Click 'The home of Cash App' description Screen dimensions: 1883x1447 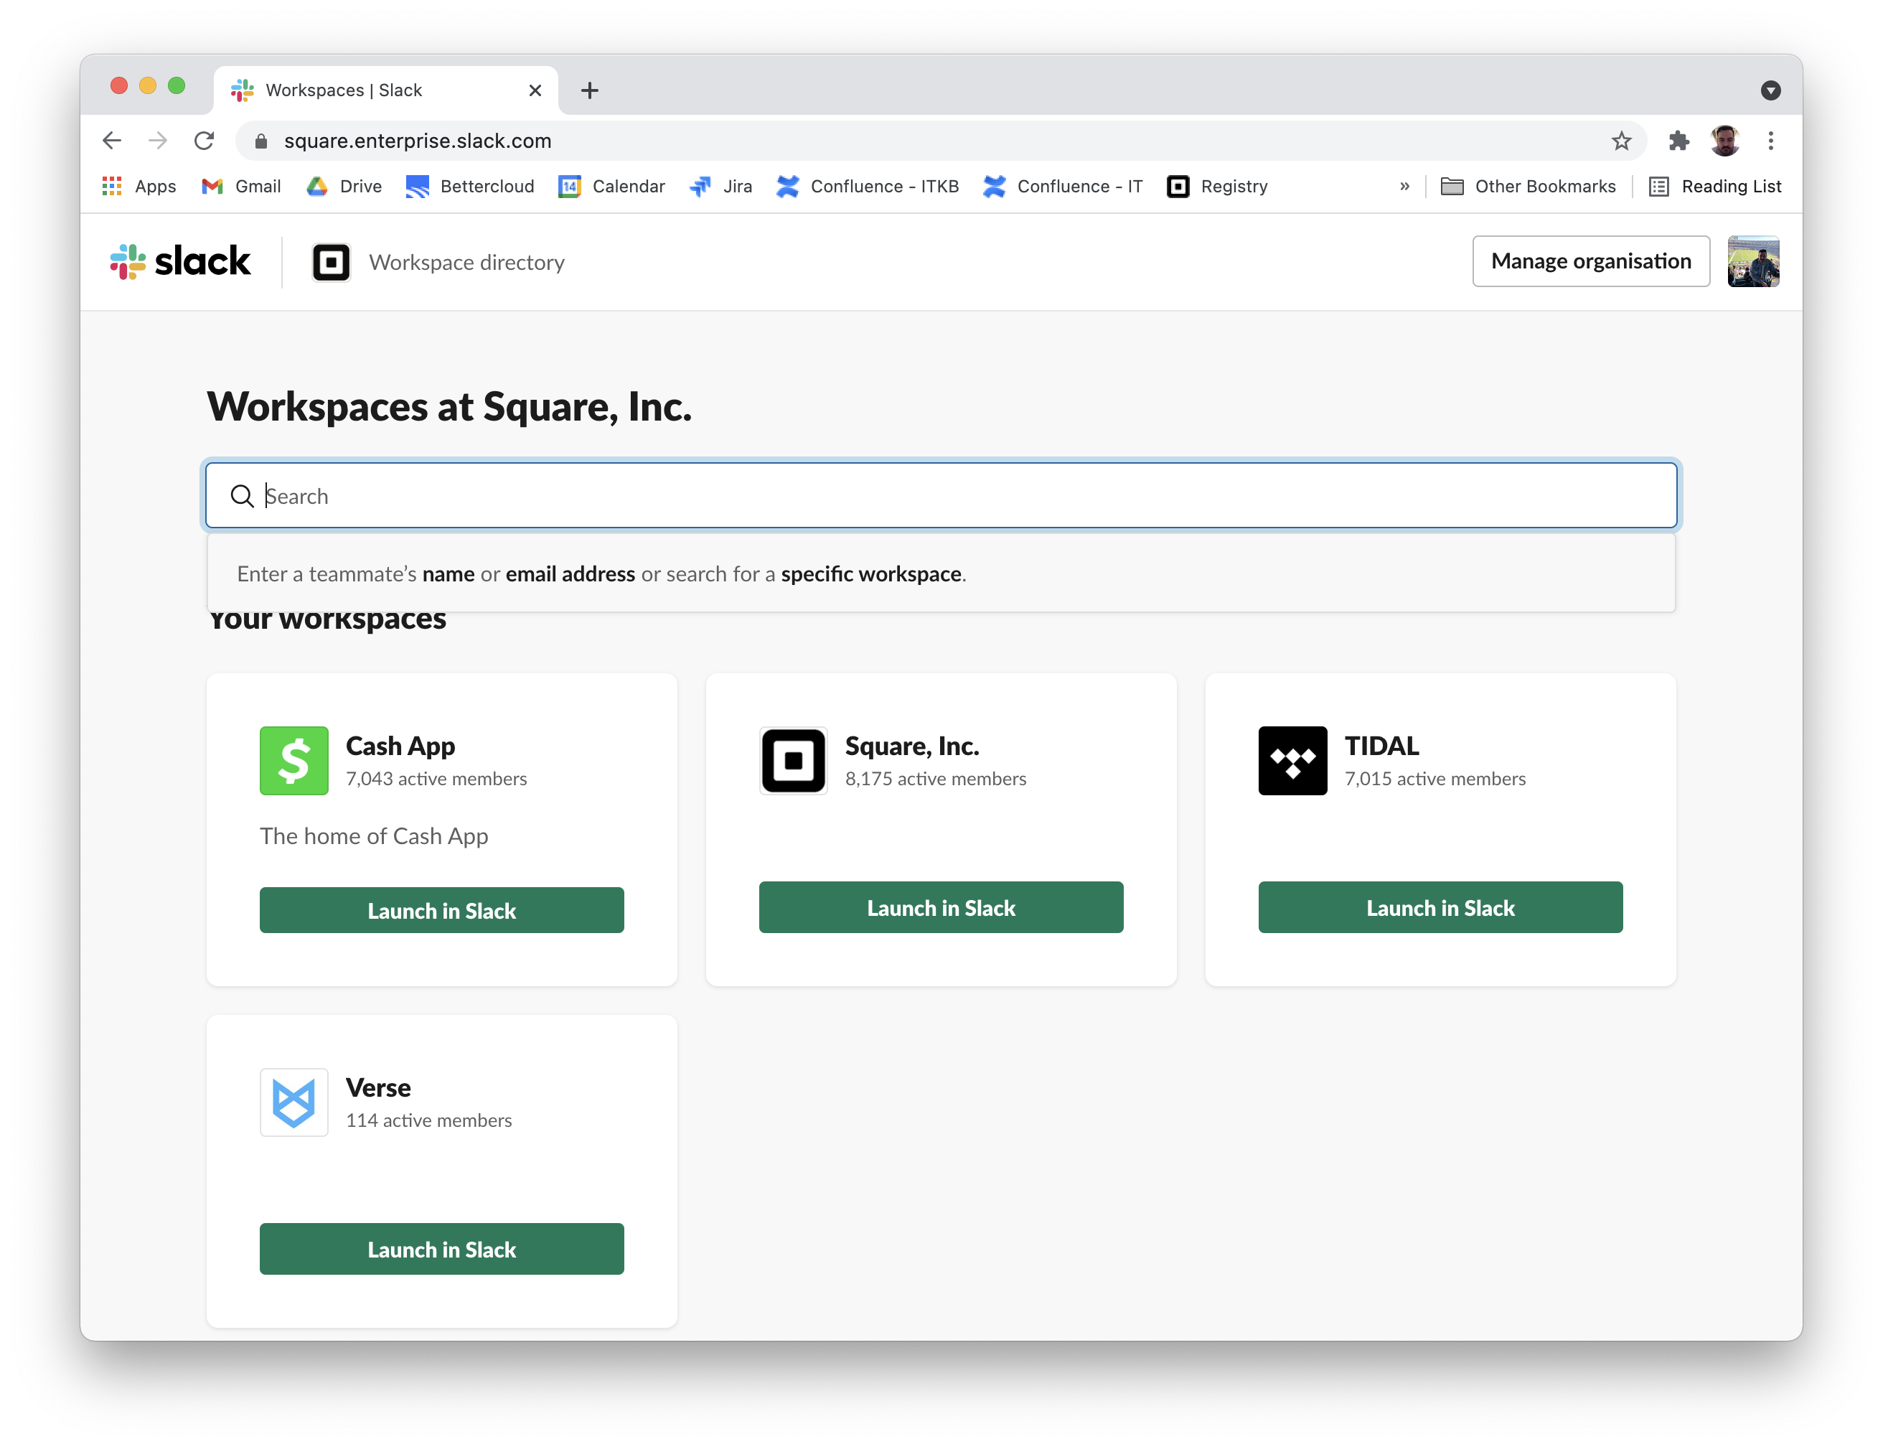[374, 836]
